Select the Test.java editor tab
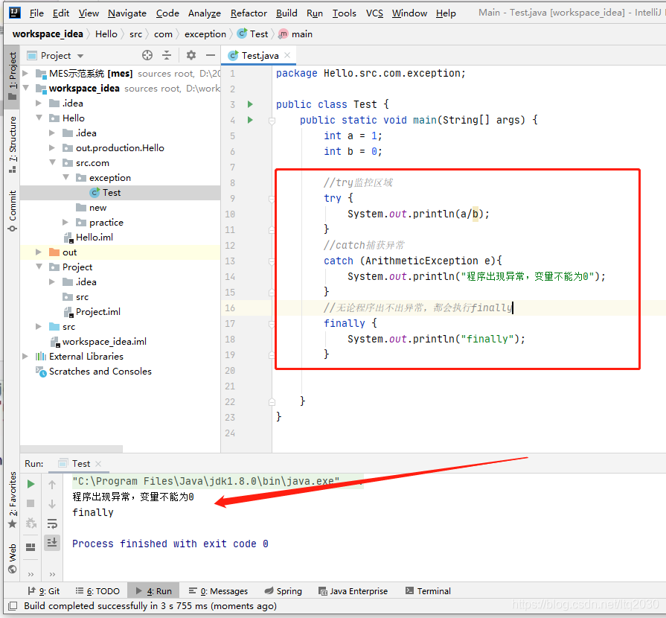The width and height of the screenshot is (666, 618). coord(259,55)
